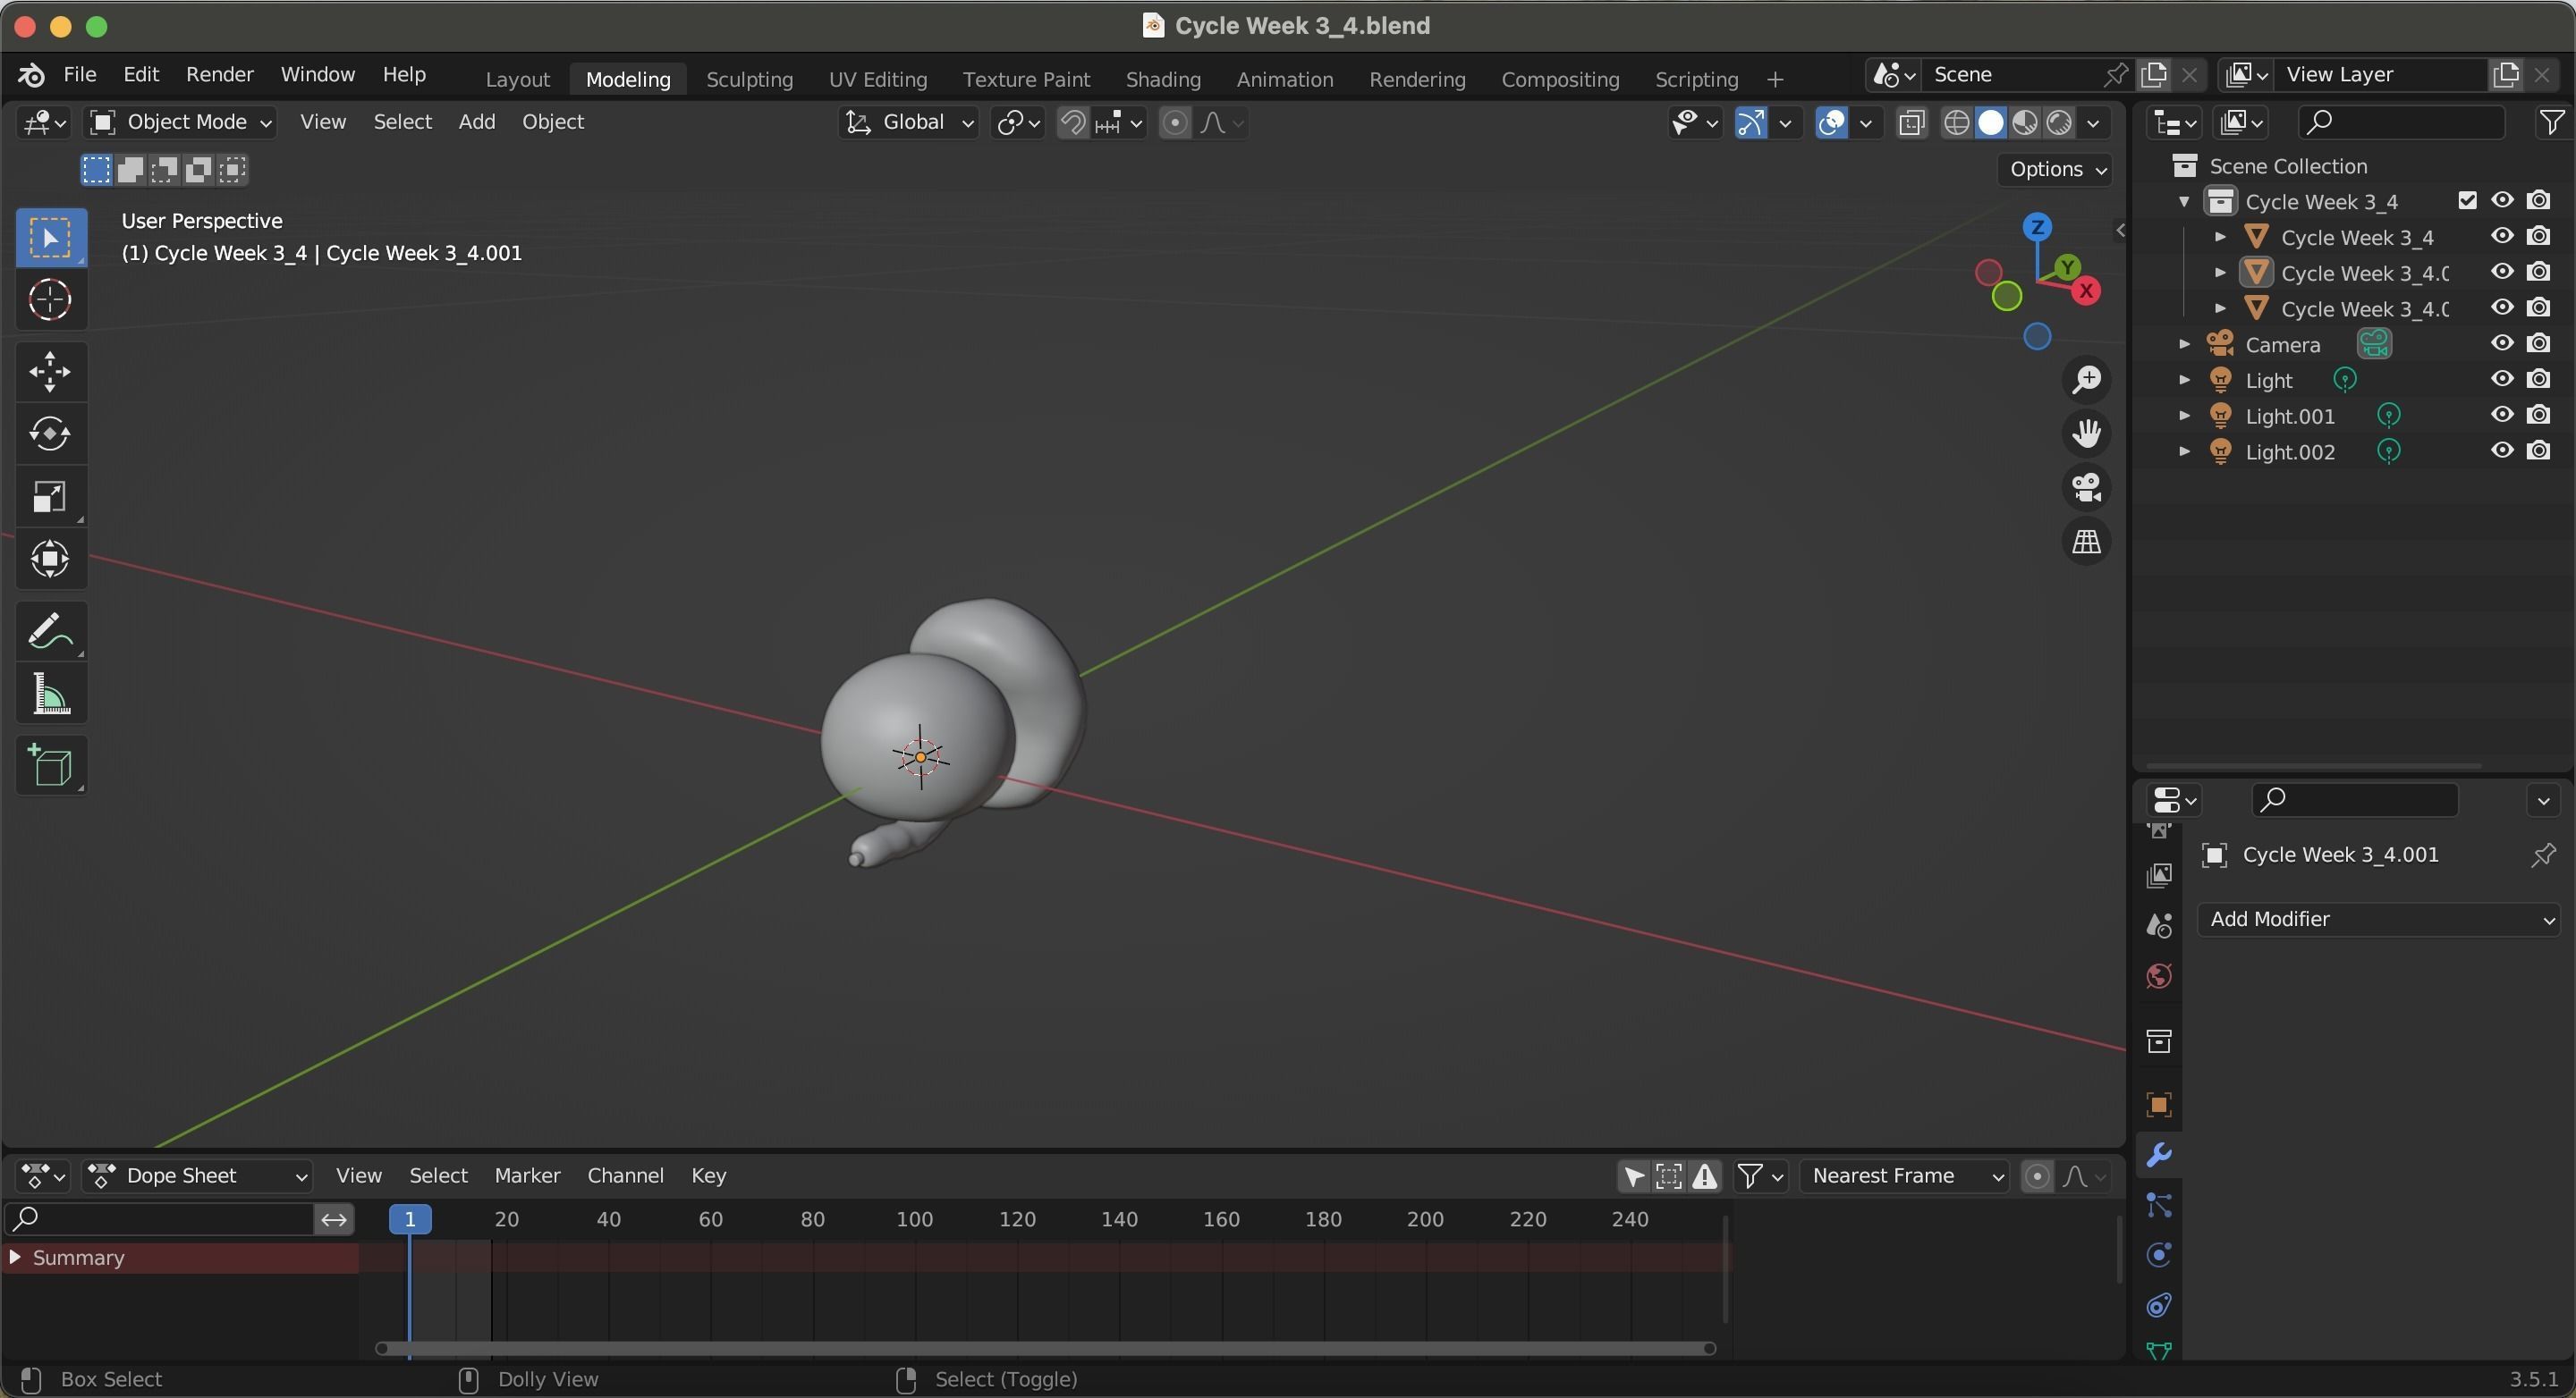Select the Measure ruler tool
Screen dimensions: 2576x1398
pos(51,694)
